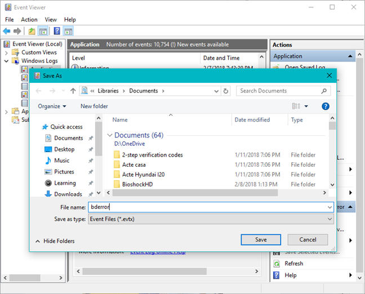Select the Acte casa folder
The height and width of the screenshot is (294, 365).
click(130, 164)
